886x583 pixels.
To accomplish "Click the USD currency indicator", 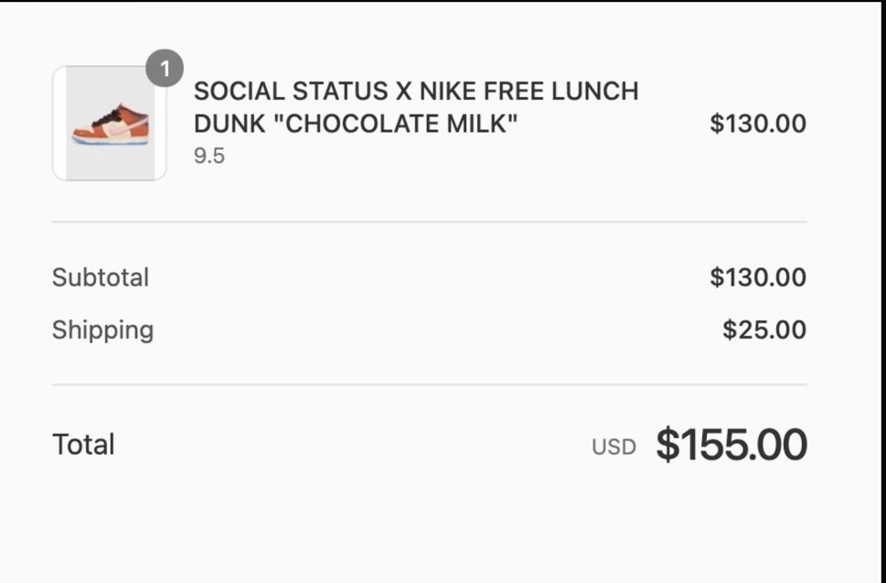I will pyautogui.click(x=614, y=448).
